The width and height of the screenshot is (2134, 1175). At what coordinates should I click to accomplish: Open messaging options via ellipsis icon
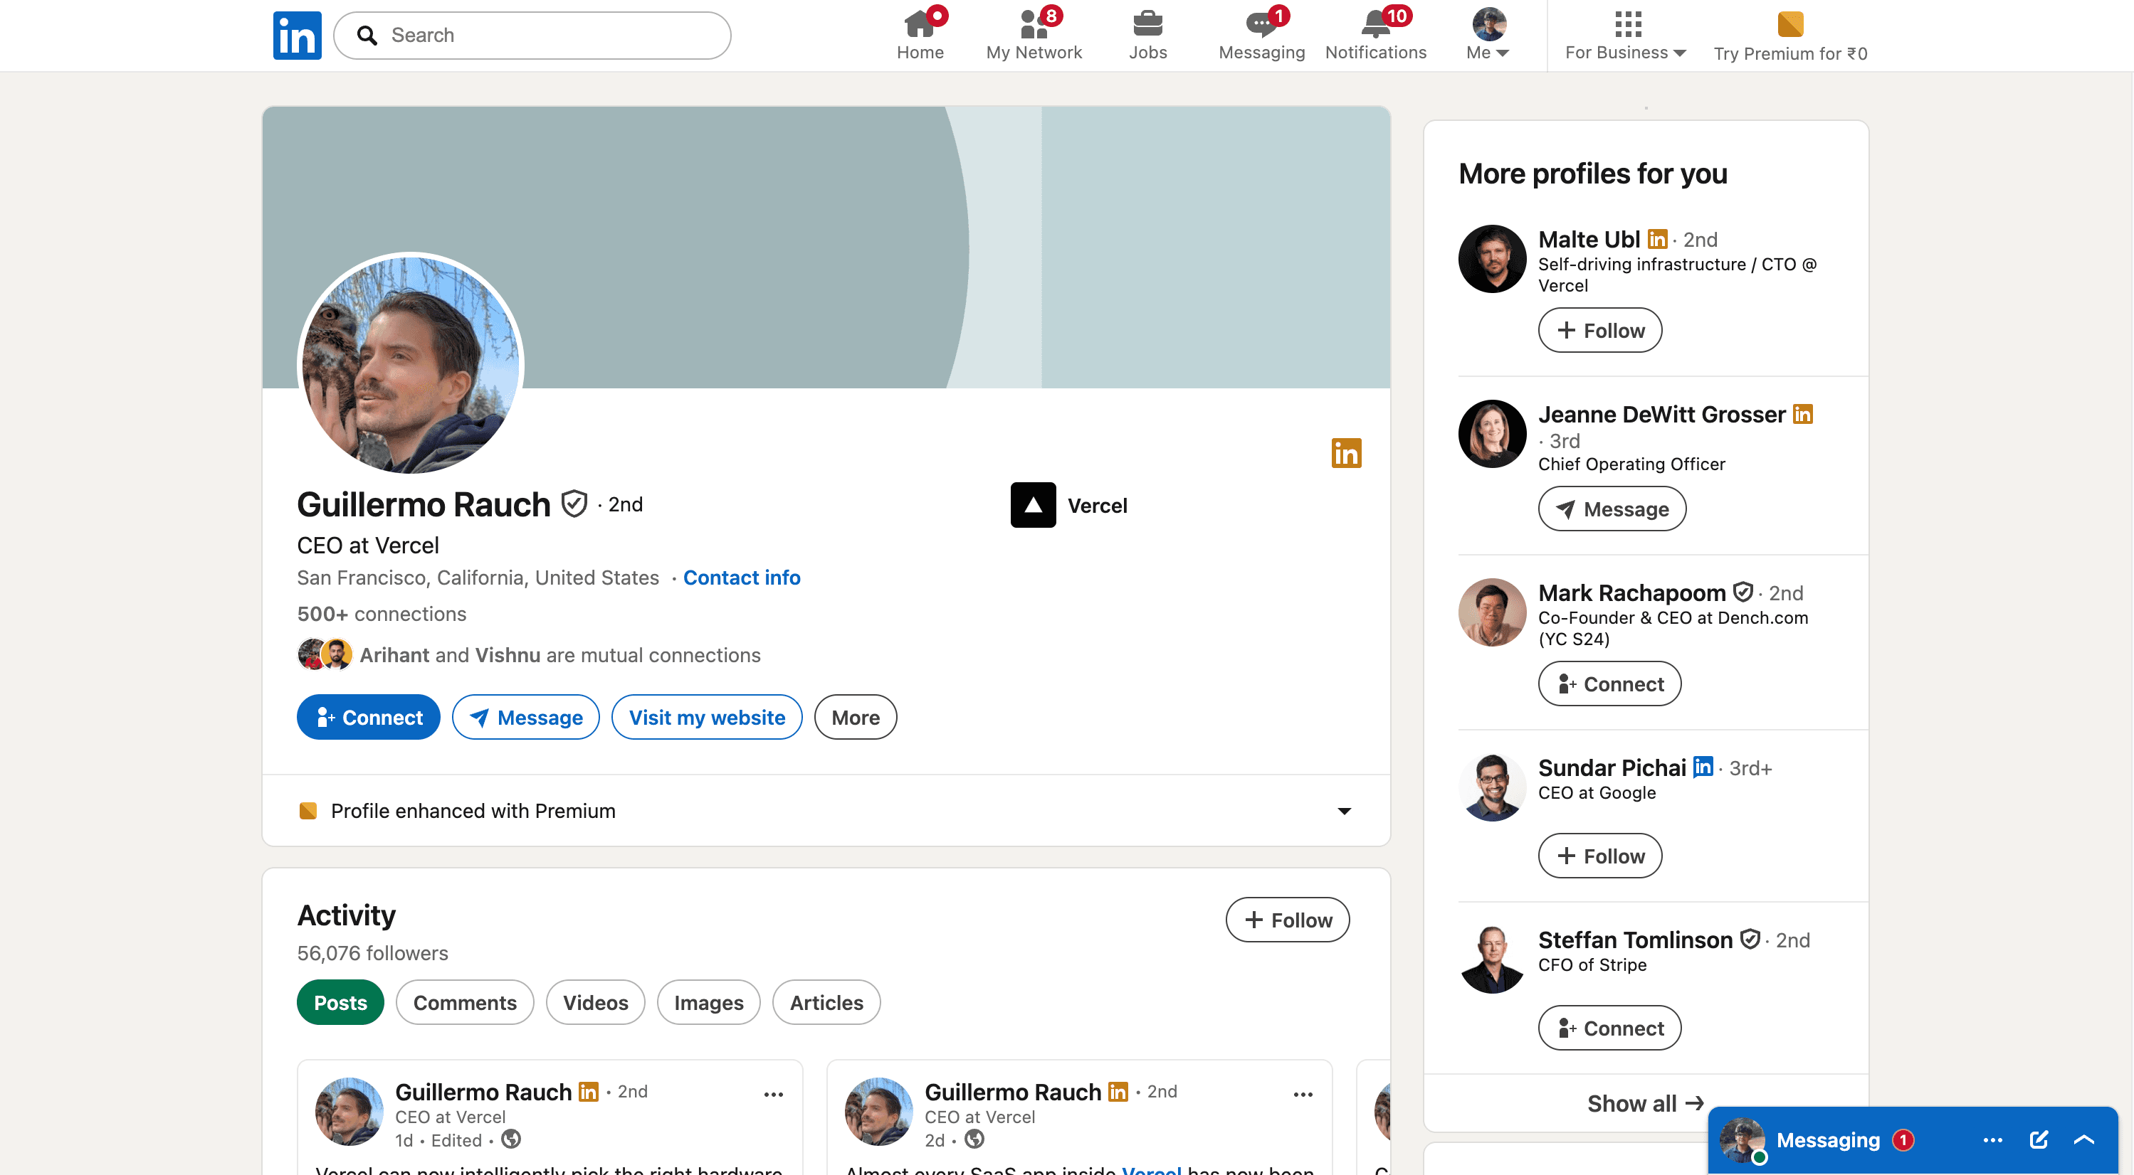(1992, 1139)
